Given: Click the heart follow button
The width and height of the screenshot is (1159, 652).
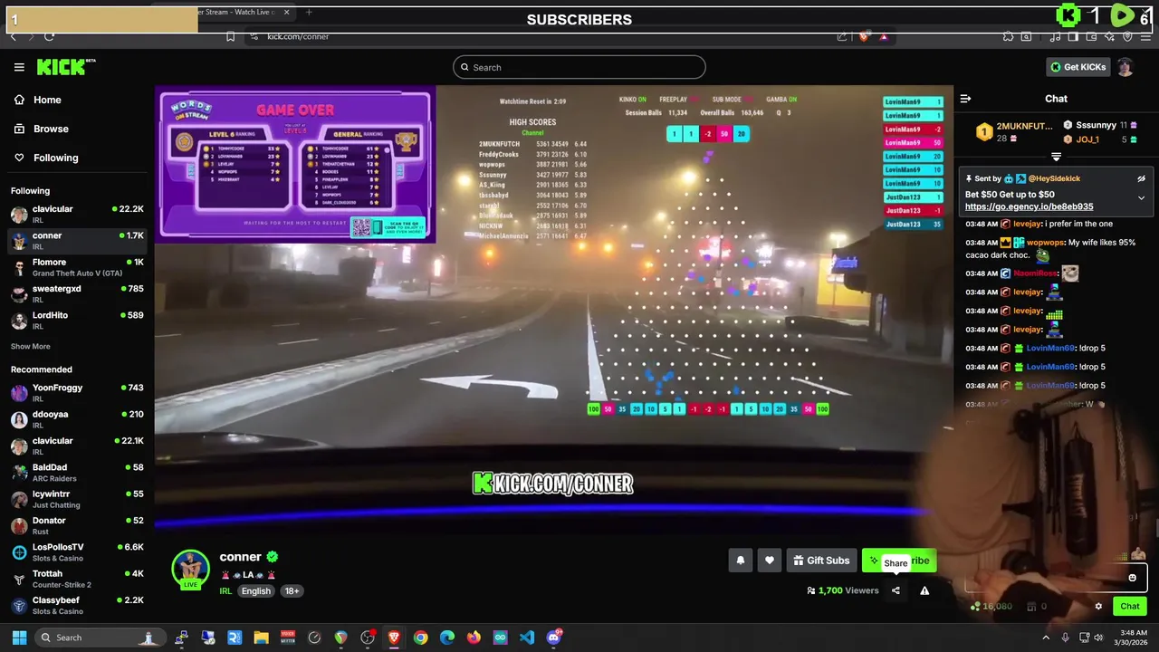Looking at the screenshot, I should 770,561.
